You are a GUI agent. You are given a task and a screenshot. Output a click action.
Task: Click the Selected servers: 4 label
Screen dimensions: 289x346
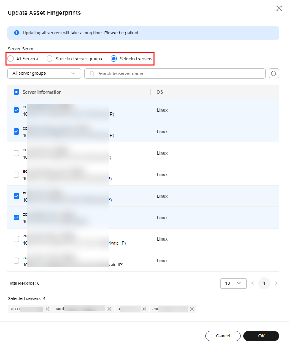[27, 298]
